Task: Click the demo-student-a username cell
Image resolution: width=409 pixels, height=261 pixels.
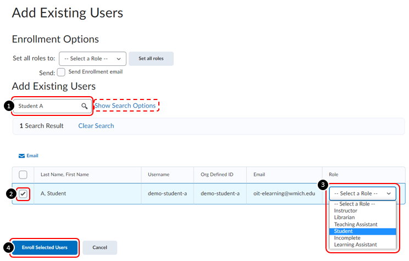Action: [x=167, y=193]
